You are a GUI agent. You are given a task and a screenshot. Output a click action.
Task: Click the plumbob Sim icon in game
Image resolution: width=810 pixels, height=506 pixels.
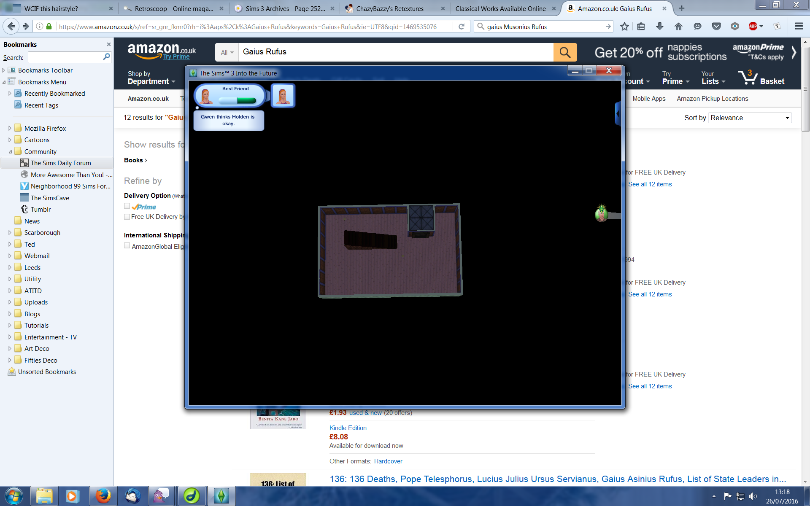(601, 213)
